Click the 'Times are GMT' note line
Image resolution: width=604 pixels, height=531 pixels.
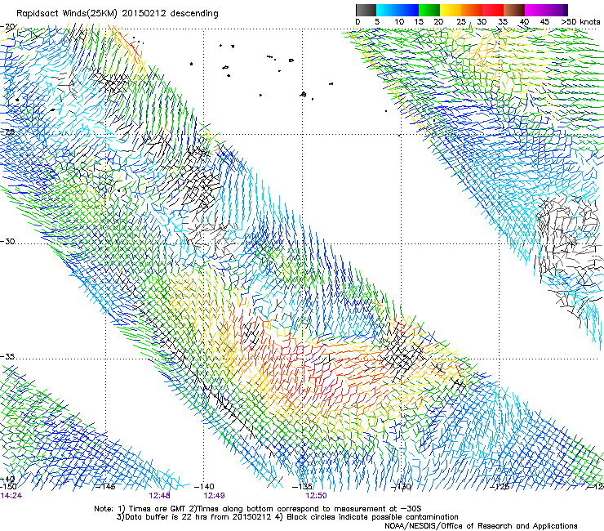[258, 509]
